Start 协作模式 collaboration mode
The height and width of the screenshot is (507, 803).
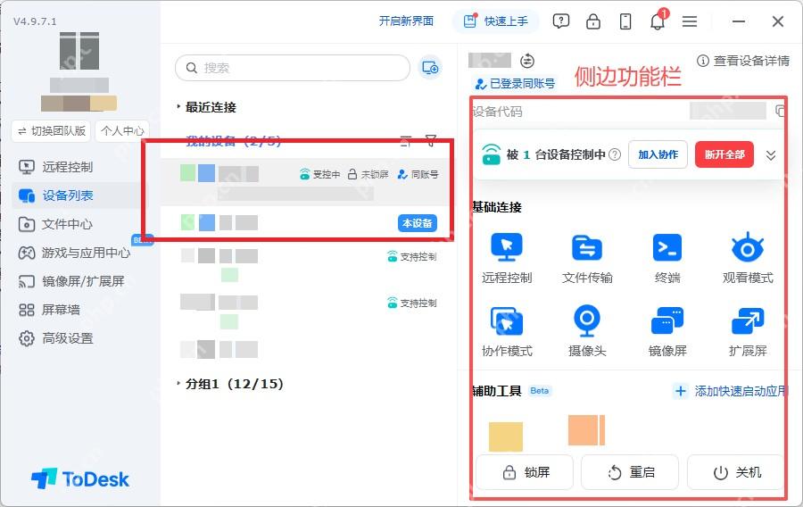click(507, 321)
